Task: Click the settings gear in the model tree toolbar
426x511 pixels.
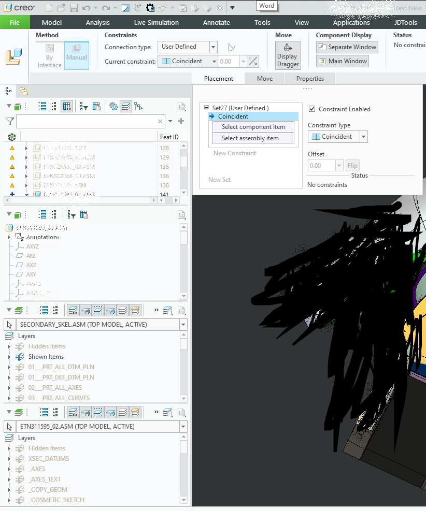Action: click(x=113, y=107)
